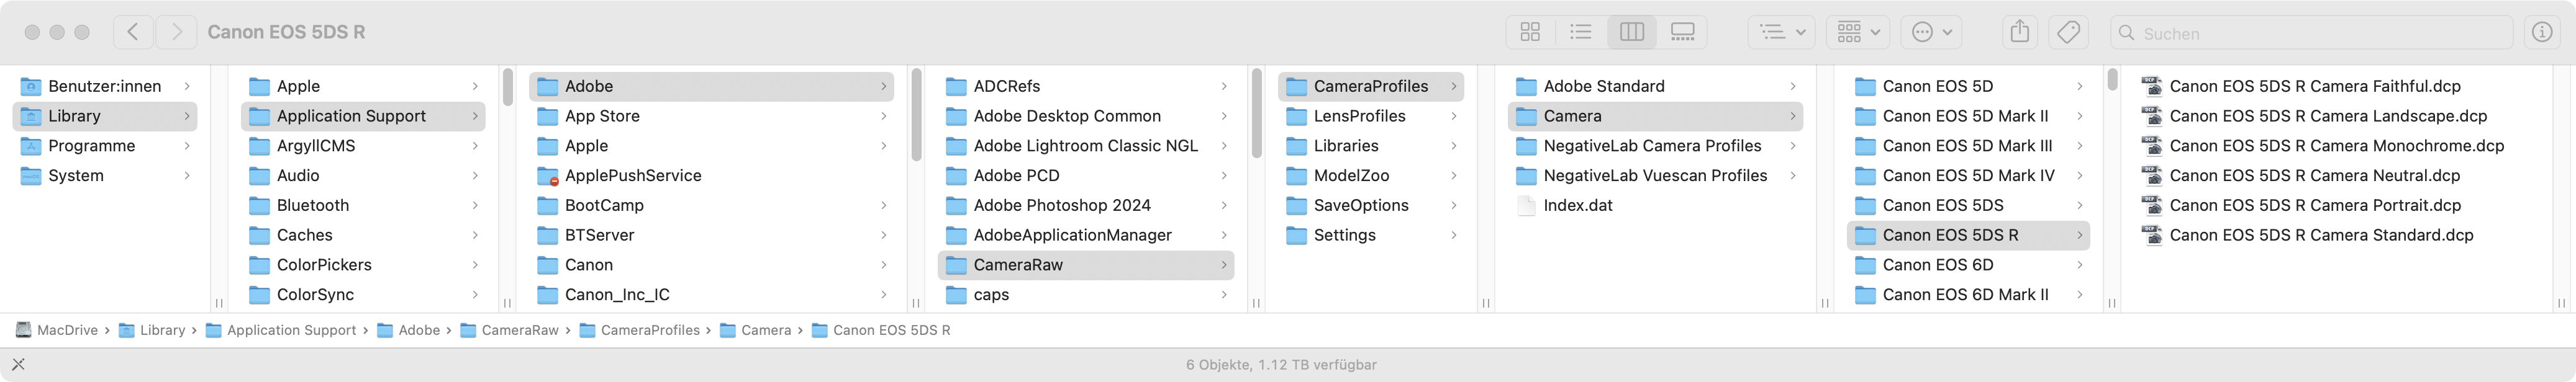Select the SaveOptions folder
The height and width of the screenshot is (382, 2576).
[x=1371, y=205]
